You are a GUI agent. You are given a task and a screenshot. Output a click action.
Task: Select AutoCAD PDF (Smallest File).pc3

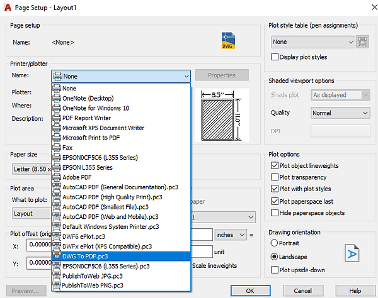pyautogui.click(x=121, y=207)
